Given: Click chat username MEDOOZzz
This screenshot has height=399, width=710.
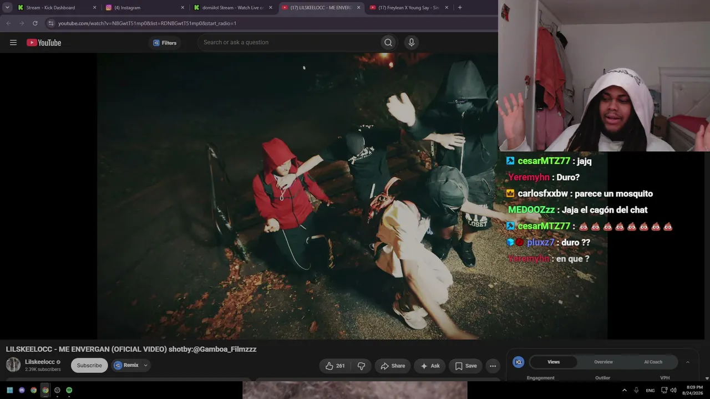Looking at the screenshot, I should [532, 210].
